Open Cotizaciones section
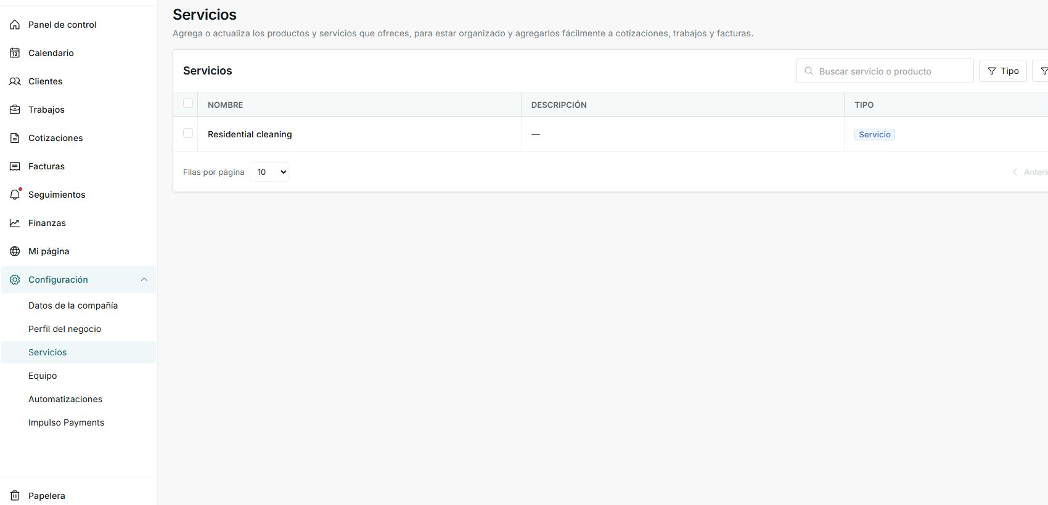The width and height of the screenshot is (1048, 505). pyautogui.click(x=79, y=138)
